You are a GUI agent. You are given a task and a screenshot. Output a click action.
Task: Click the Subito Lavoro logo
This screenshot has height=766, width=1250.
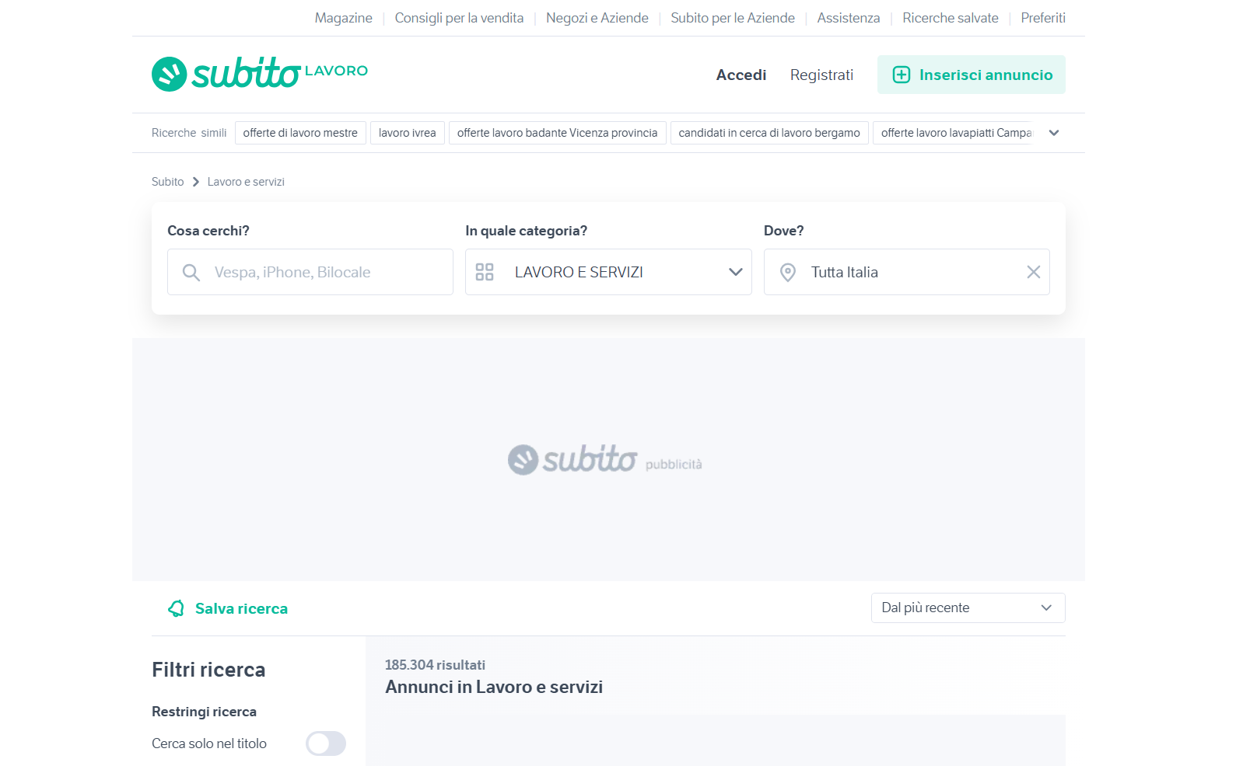coord(259,73)
